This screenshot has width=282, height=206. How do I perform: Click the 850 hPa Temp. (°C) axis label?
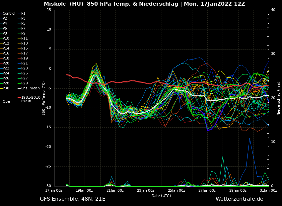point(44,98)
